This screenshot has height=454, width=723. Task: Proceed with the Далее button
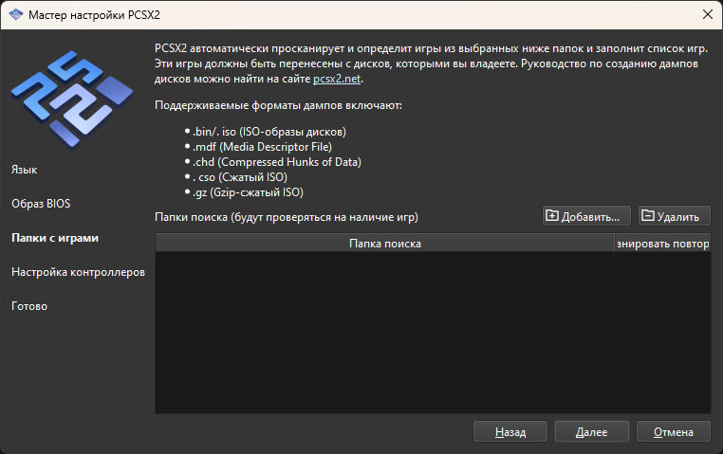(x=591, y=432)
